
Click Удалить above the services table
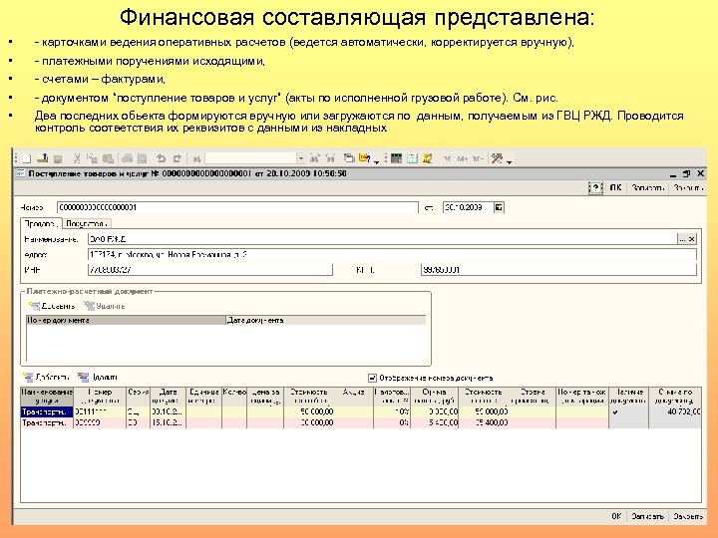click(x=98, y=378)
